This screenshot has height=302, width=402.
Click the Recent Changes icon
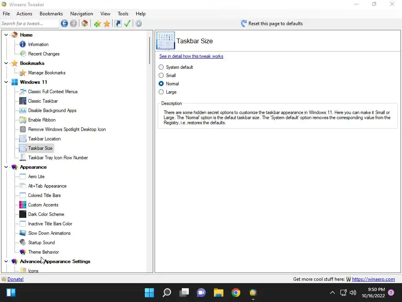pos(22,53)
